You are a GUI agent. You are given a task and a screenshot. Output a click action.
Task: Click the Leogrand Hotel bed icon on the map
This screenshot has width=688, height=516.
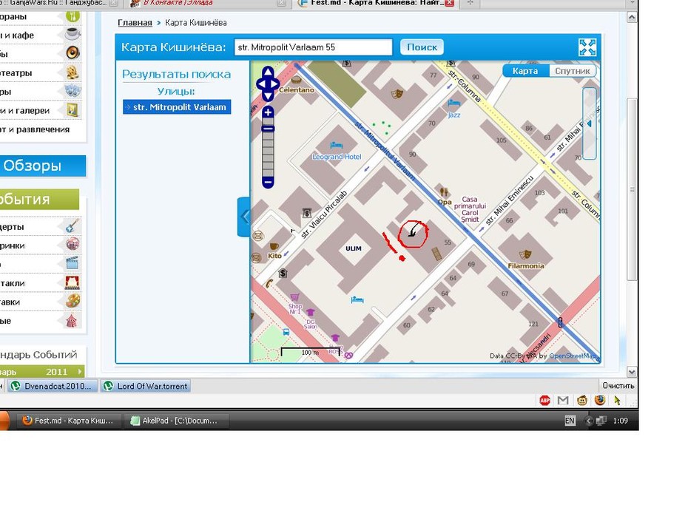tap(337, 145)
